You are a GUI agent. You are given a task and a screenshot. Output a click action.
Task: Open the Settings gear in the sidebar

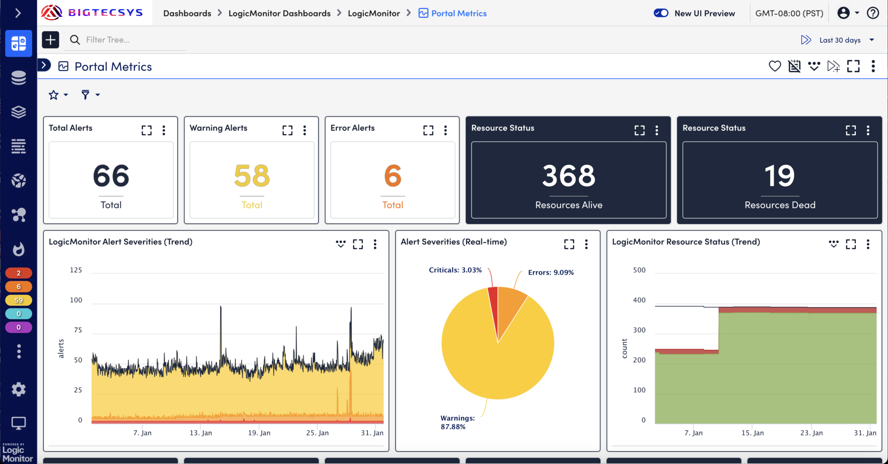pyautogui.click(x=19, y=389)
